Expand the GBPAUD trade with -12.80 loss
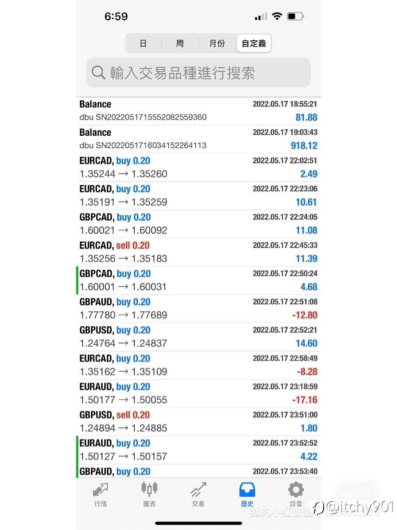Viewport: 397px width, 530px height. point(199,309)
